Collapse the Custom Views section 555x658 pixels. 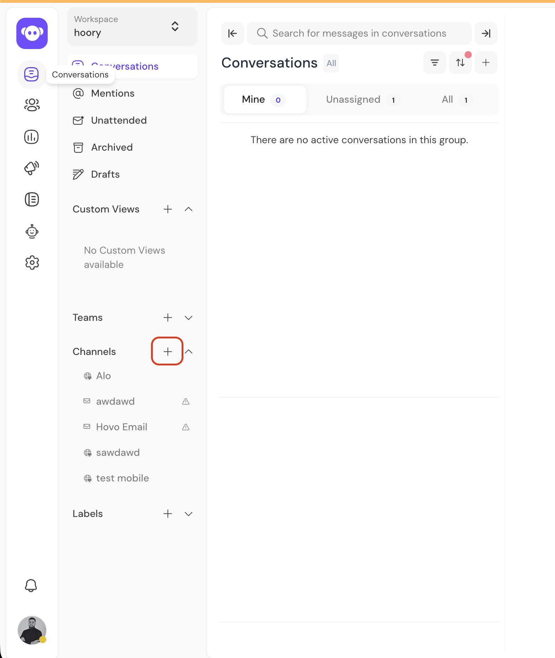pos(189,209)
